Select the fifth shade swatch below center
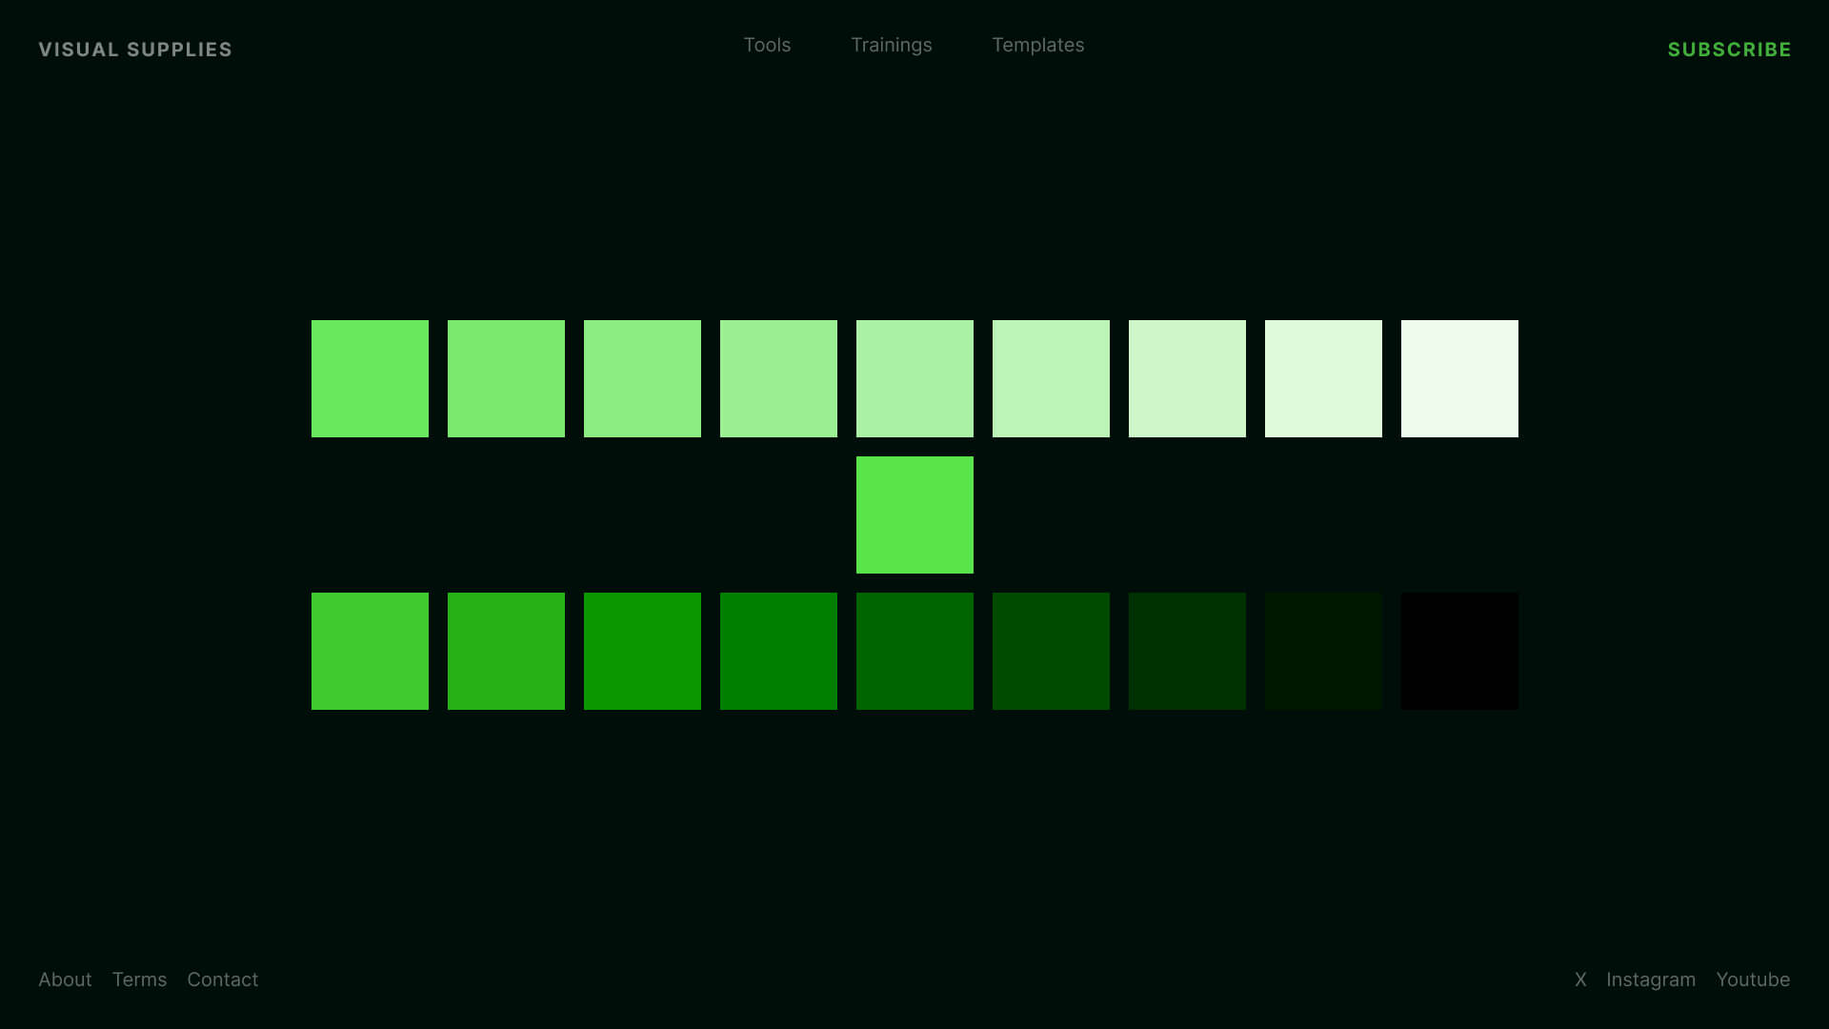1829x1029 pixels. 914,651
